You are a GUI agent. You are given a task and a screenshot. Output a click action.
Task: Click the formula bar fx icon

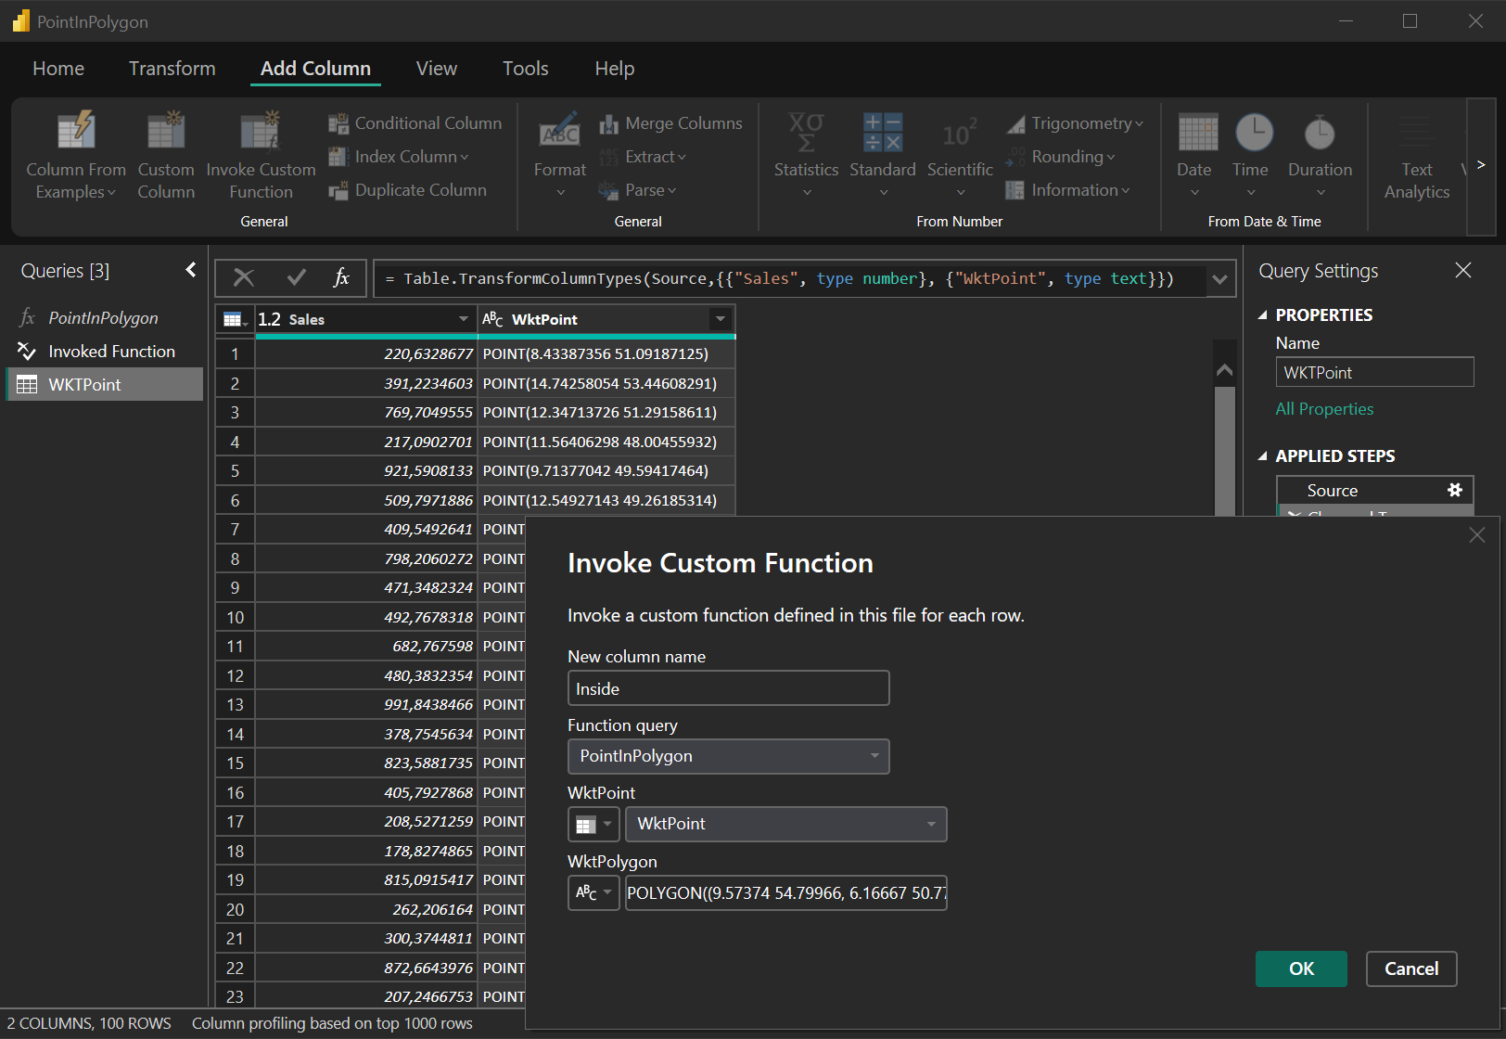[341, 277]
